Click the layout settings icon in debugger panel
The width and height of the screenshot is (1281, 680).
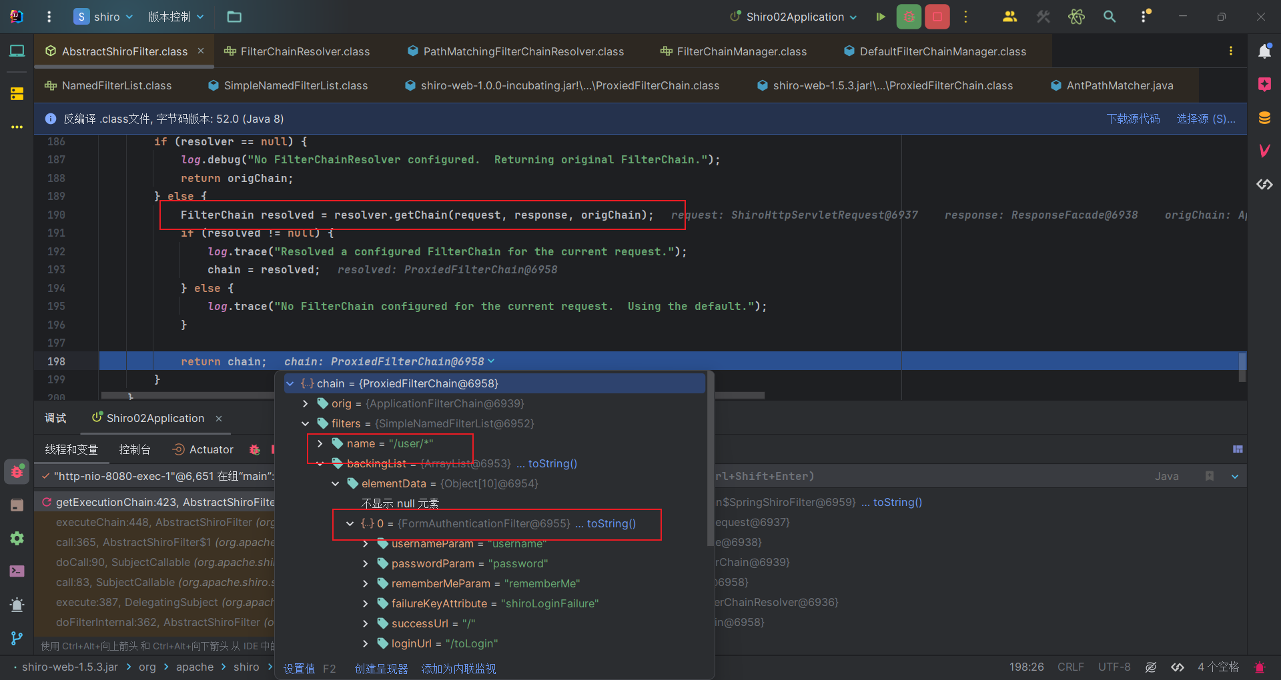[1238, 449]
